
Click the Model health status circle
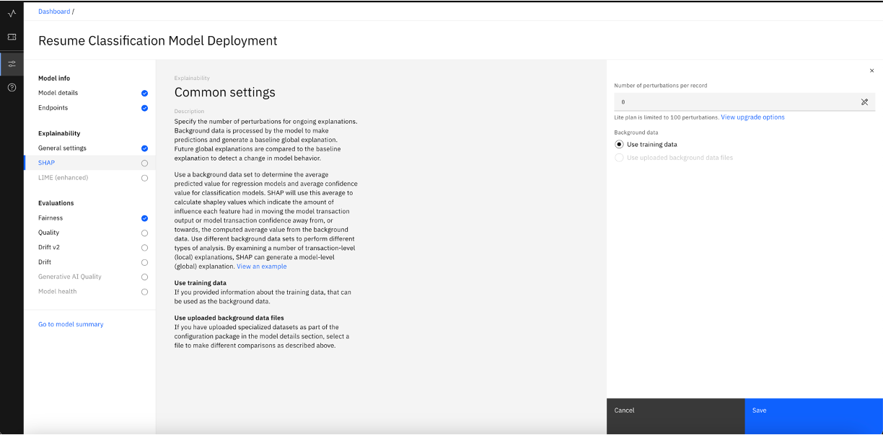[144, 292]
